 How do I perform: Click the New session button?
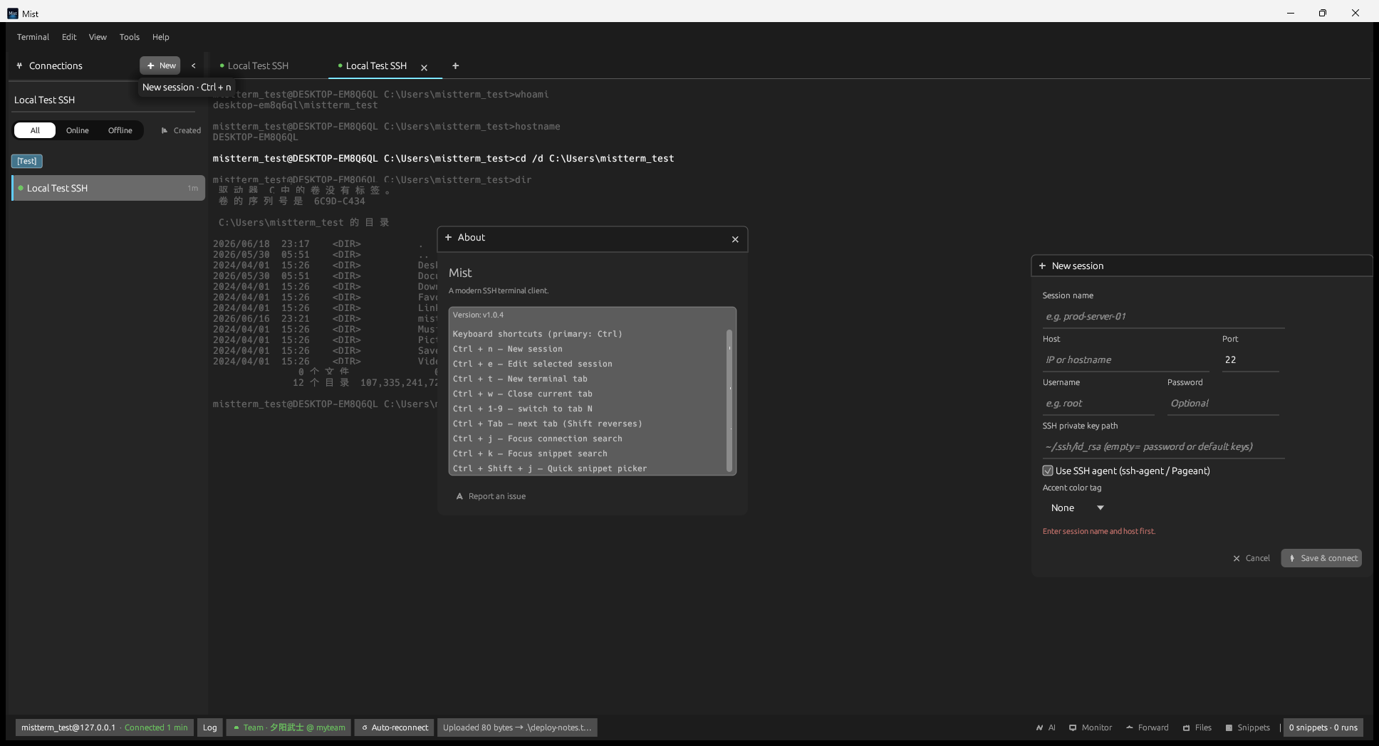160,65
